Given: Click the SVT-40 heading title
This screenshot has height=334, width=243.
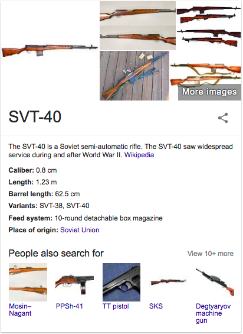Looking at the screenshot, I should click(x=35, y=116).
